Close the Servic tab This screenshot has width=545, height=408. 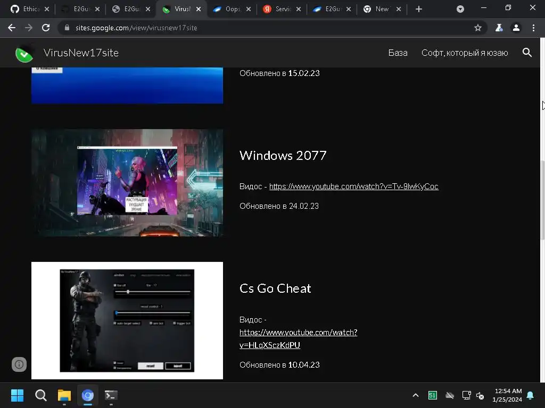pyautogui.click(x=299, y=9)
